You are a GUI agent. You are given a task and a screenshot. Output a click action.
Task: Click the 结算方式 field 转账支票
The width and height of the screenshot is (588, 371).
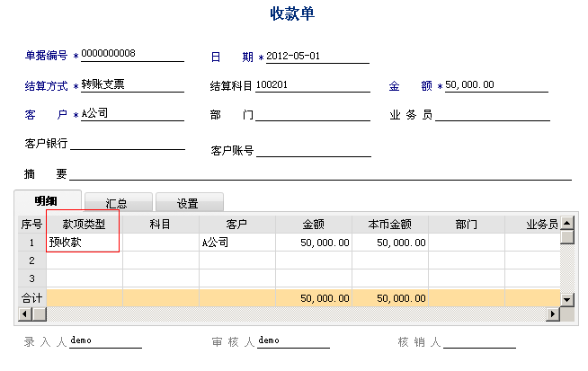point(132,84)
